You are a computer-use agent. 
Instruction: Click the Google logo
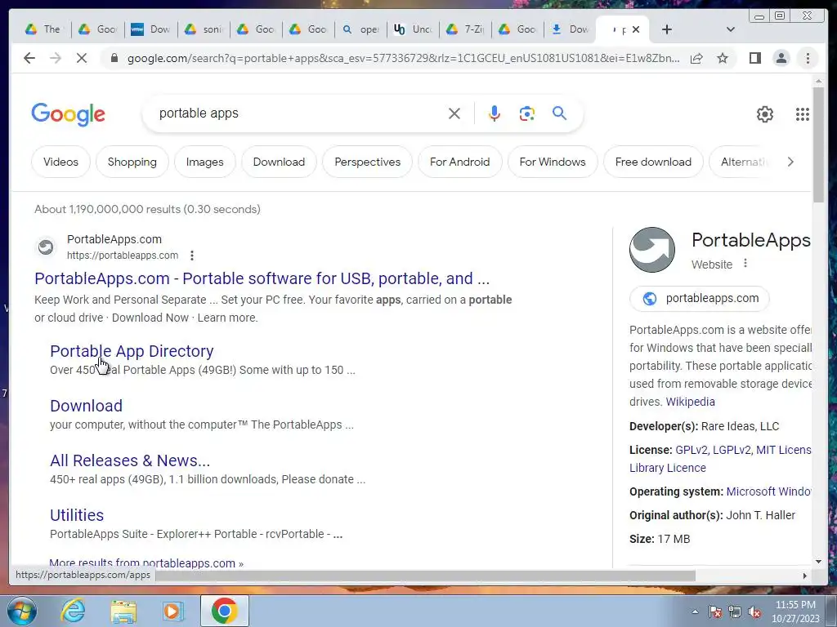(69, 114)
